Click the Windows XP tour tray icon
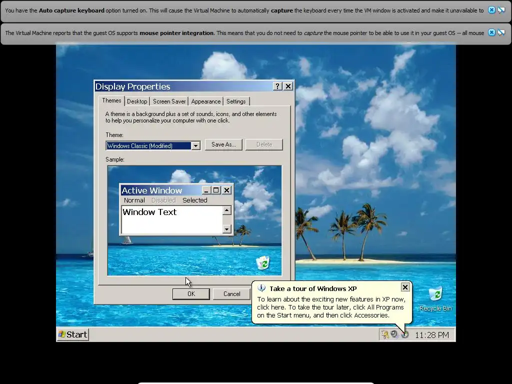Screen dimensions: 512x384 405,334
